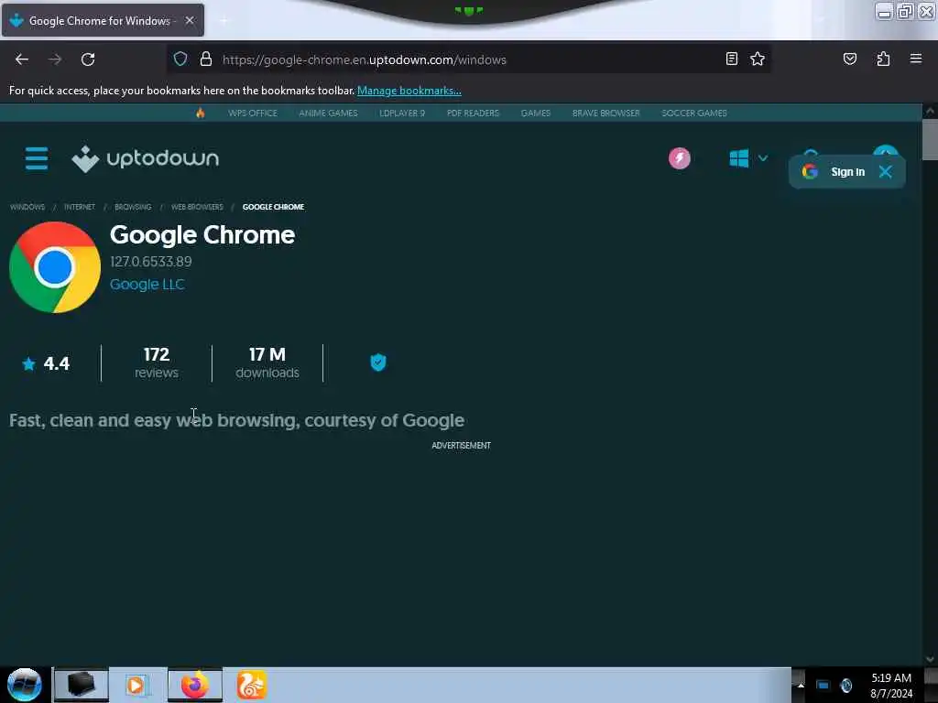Click the page vertical scrollbar thumb

[x=930, y=140]
